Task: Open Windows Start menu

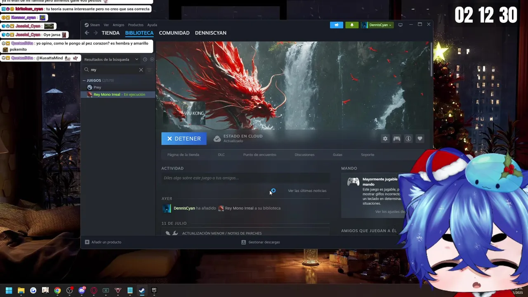Action: (x=9, y=290)
